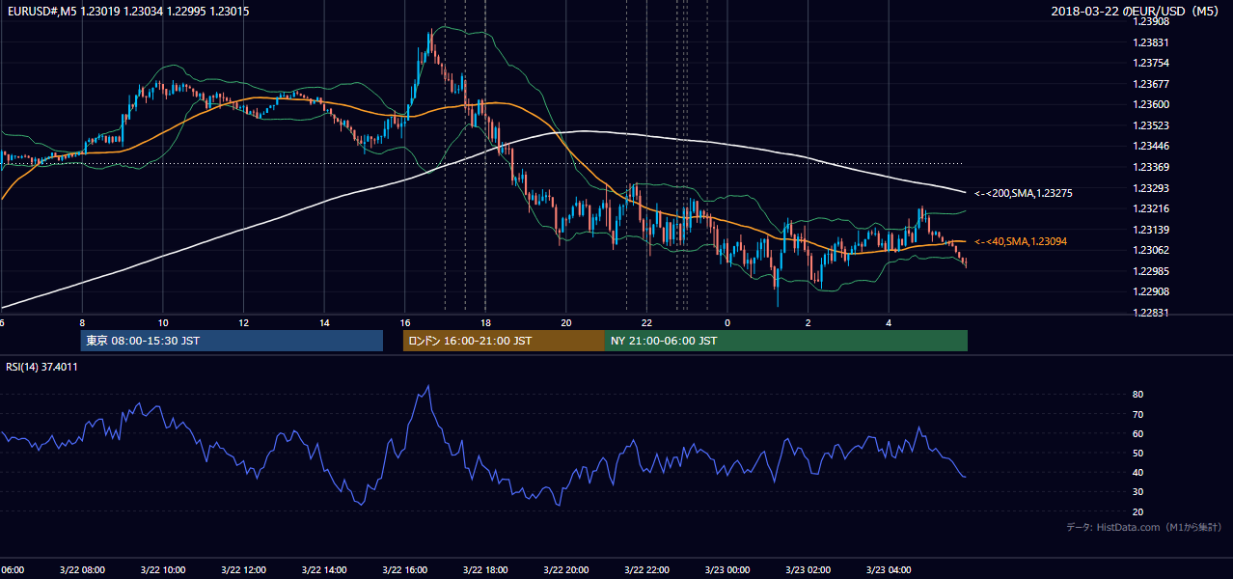Click the 3/22 08:00 date label

tap(82, 569)
